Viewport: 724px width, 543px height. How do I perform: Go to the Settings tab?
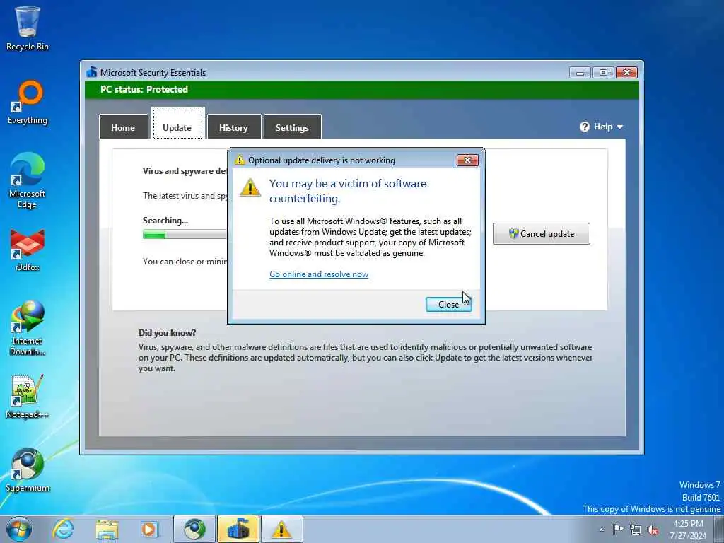[x=292, y=127]
